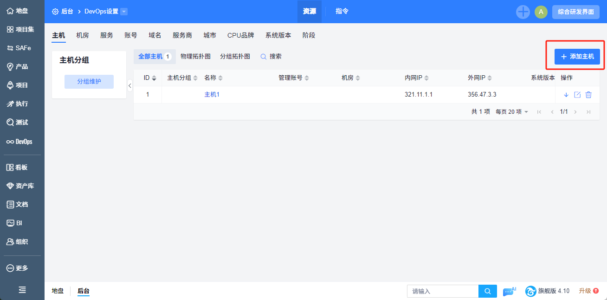Expand the DevOps设置 dropdown arrow
Screen dimensions: 607x300
124,12
